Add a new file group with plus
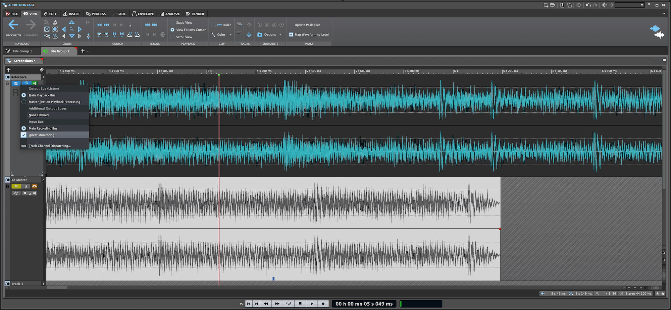This screenshot has height=310, width=671. (83, 51)
